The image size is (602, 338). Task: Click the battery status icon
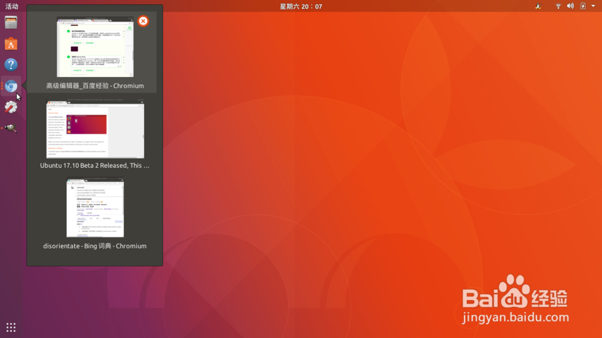(x=583, y=6)
